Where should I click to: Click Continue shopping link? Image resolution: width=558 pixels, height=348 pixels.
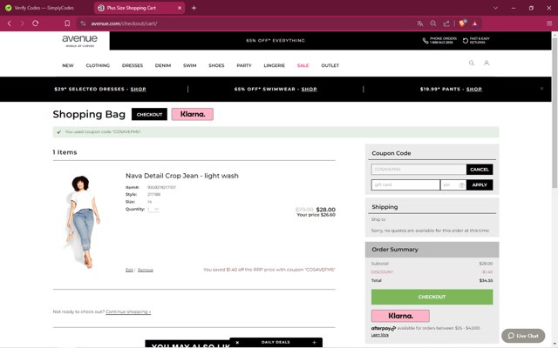pos(128,311)
